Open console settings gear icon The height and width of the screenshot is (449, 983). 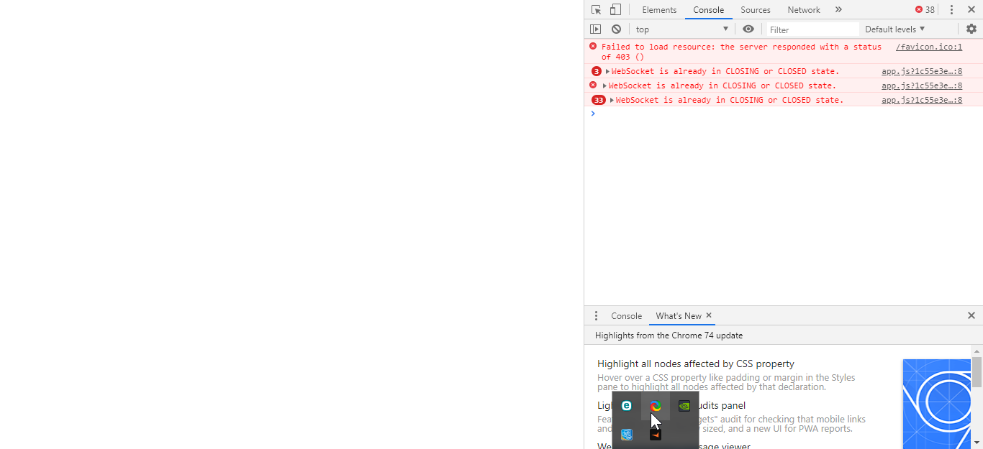coord(971,29)
